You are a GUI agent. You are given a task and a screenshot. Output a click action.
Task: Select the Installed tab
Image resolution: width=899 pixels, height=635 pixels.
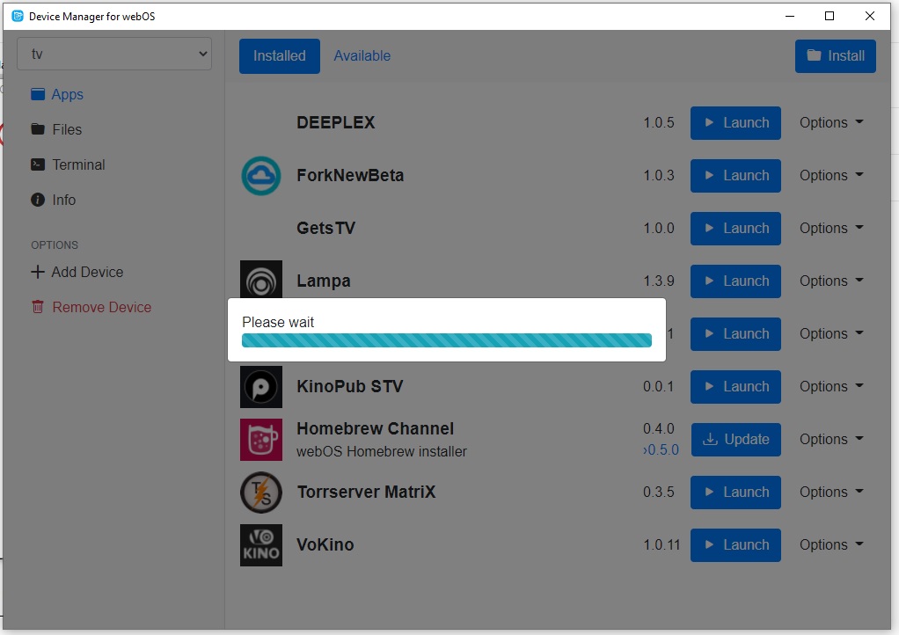tap(279, 56)
